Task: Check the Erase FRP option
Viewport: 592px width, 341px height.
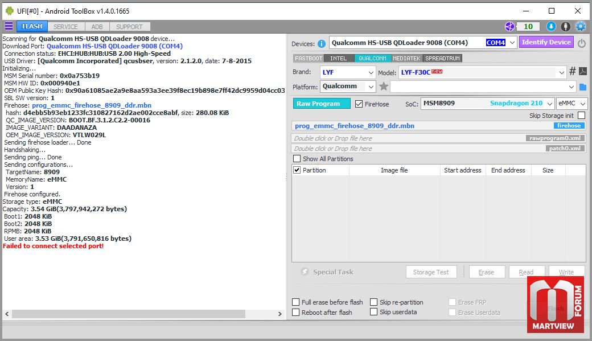Action: (453, 302)
